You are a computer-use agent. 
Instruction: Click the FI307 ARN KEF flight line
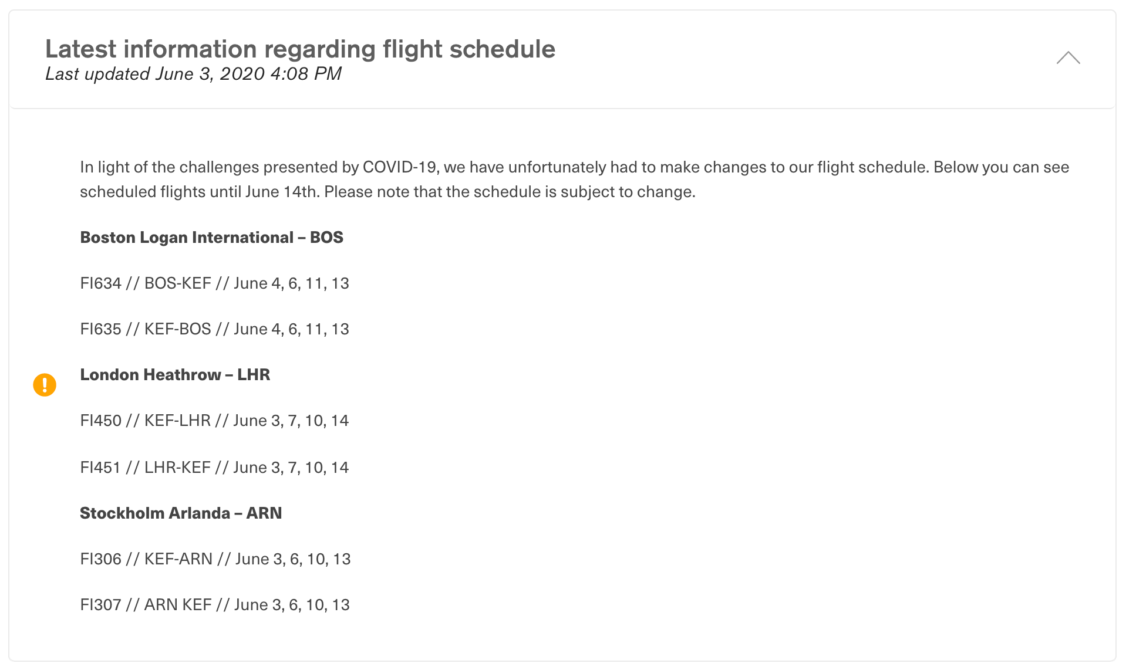pyautogui.click(x=215, y=605)
